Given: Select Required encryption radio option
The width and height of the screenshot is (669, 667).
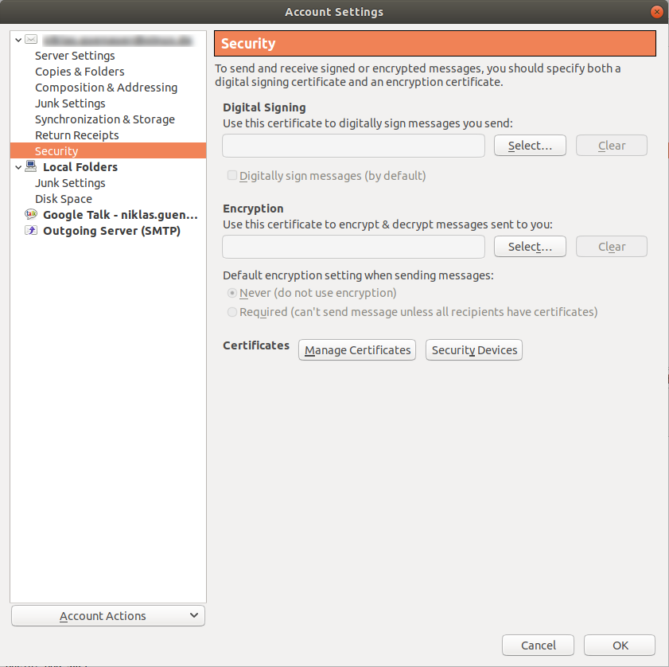Looking at the screenshot, I should tap(232, 312).
